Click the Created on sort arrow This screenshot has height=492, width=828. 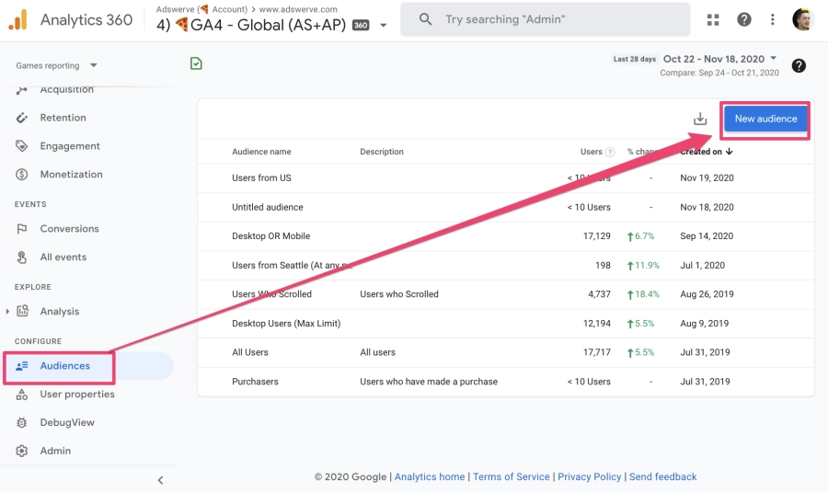pos(730,152)
